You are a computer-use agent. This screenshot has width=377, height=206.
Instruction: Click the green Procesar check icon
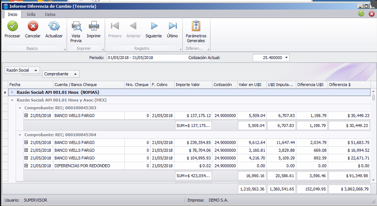pyautogui.click(x=12, y=26)
